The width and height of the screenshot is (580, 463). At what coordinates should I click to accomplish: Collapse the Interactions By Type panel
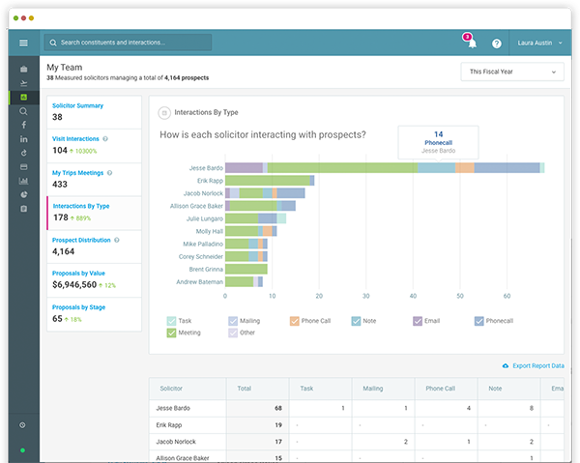coord(165,112)
